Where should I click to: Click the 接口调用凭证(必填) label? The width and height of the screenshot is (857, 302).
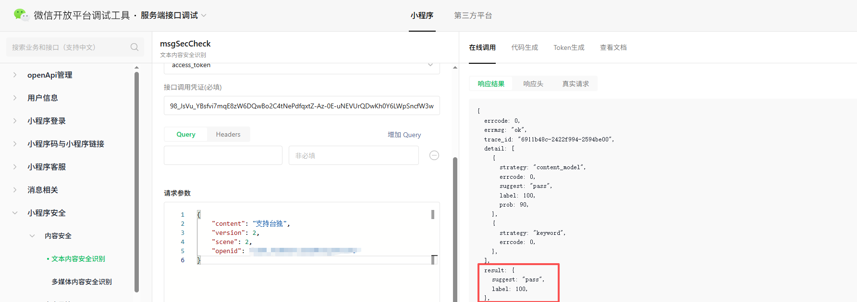pyautogui.click(x=193, y=87)
